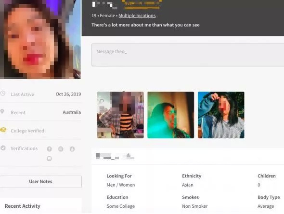Screen dimensions: 284x214
Task: Click the clock icon beside Last Active
Action: tap(2, 94)
